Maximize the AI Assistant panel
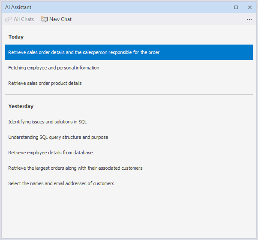258x240 pixels. click(236, 7)
